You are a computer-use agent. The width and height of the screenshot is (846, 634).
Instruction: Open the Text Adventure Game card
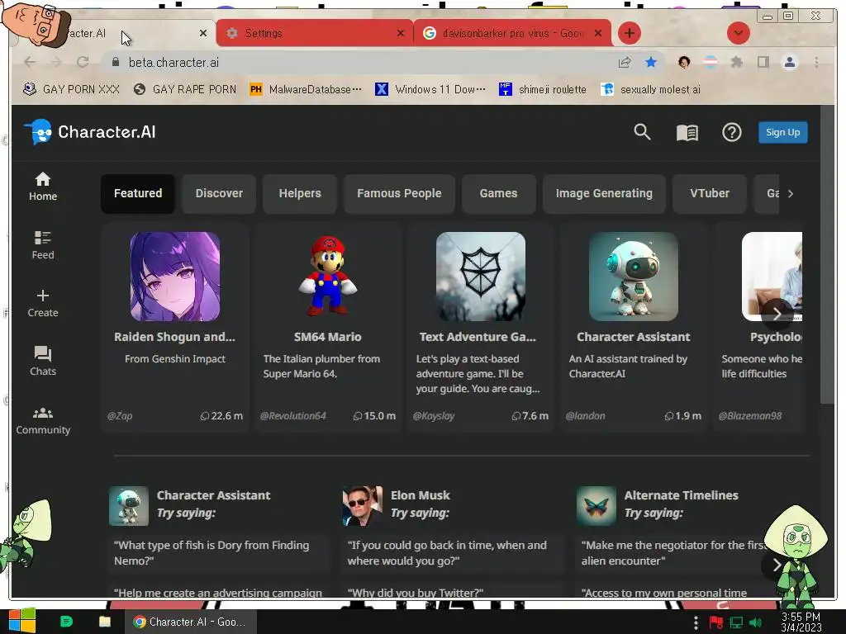pos(480,327)
